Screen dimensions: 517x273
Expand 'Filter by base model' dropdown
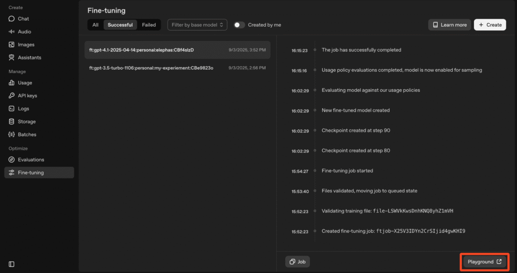click(197, 25)
